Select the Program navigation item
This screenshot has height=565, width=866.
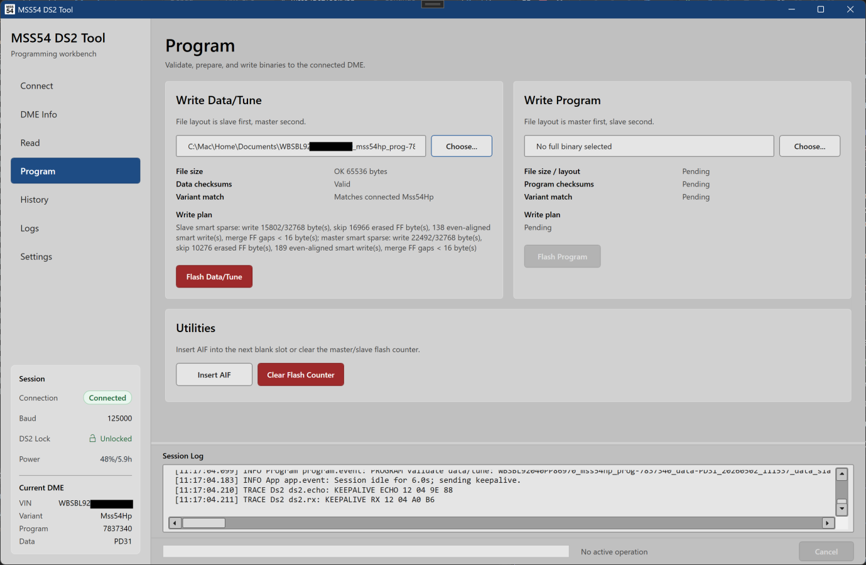pos(75,171)
